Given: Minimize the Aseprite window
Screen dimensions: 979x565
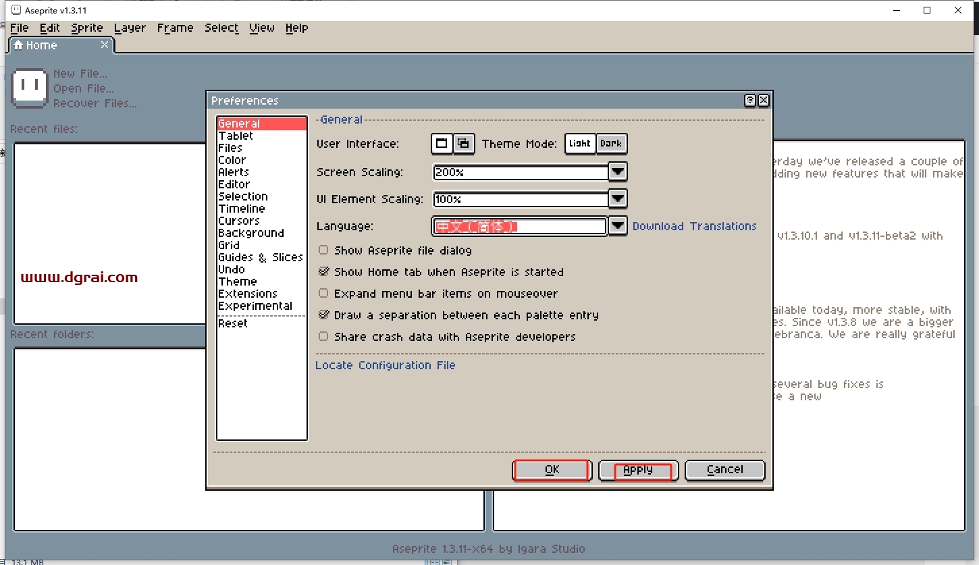Looking at the screenshot, I should (897, 10).
